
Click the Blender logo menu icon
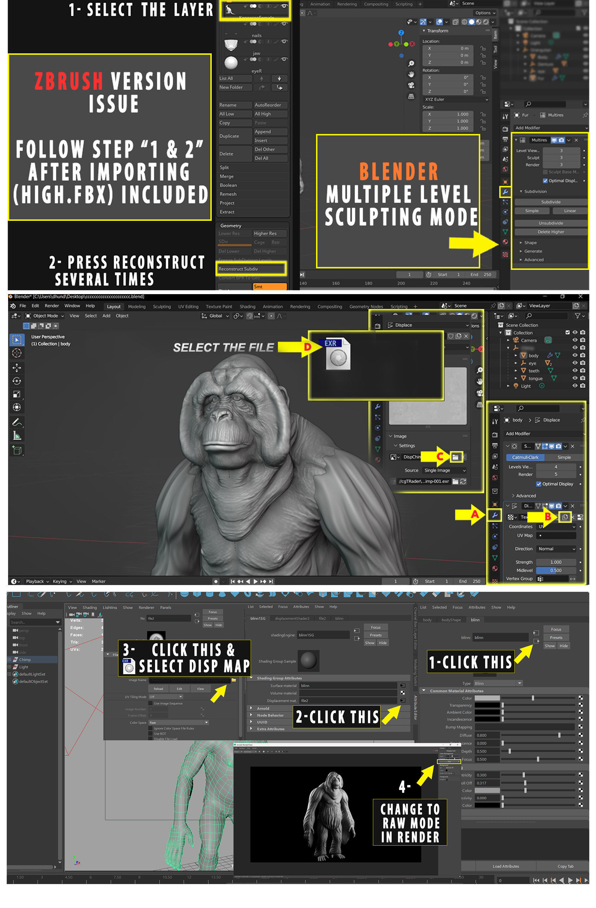(13, 306)
